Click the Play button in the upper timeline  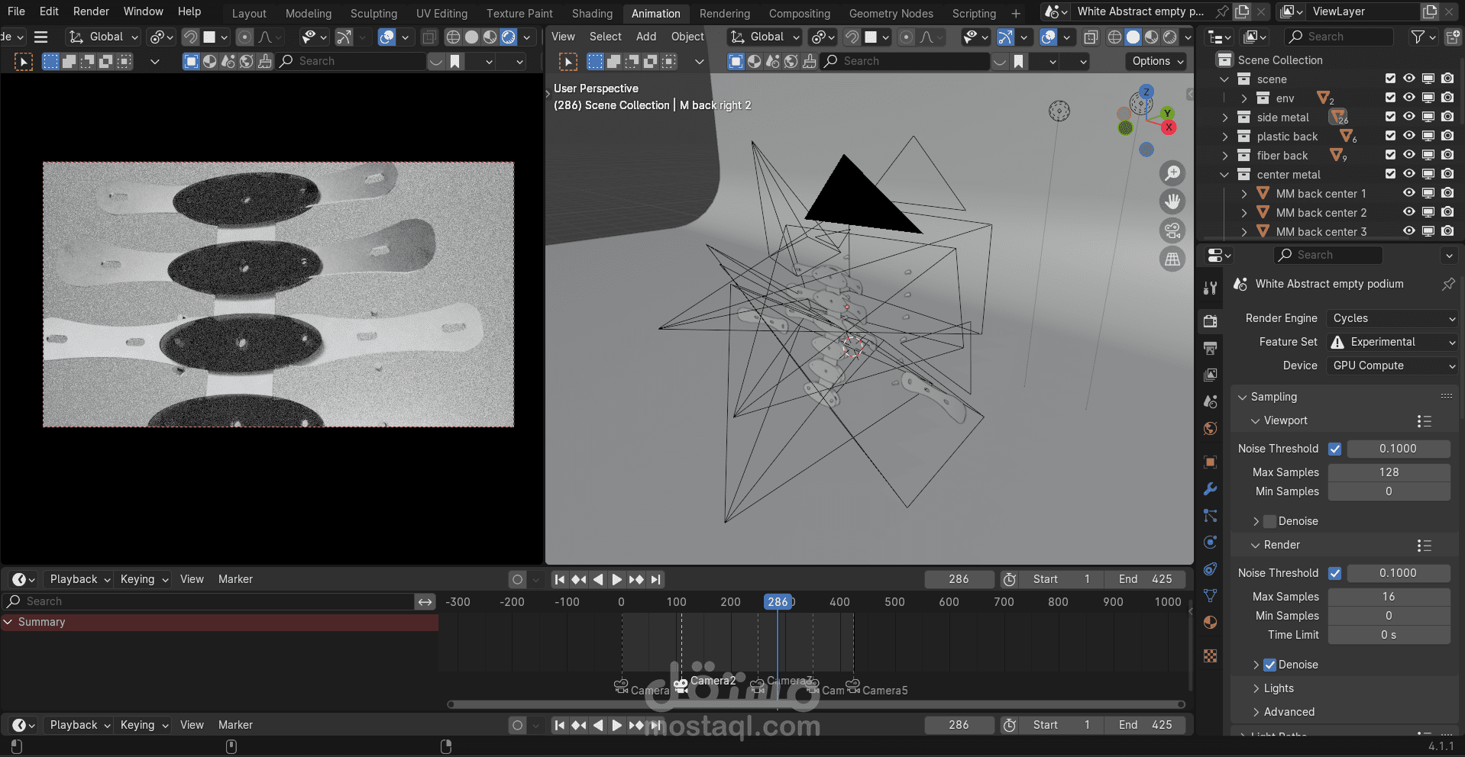click(x=617, y=579)
